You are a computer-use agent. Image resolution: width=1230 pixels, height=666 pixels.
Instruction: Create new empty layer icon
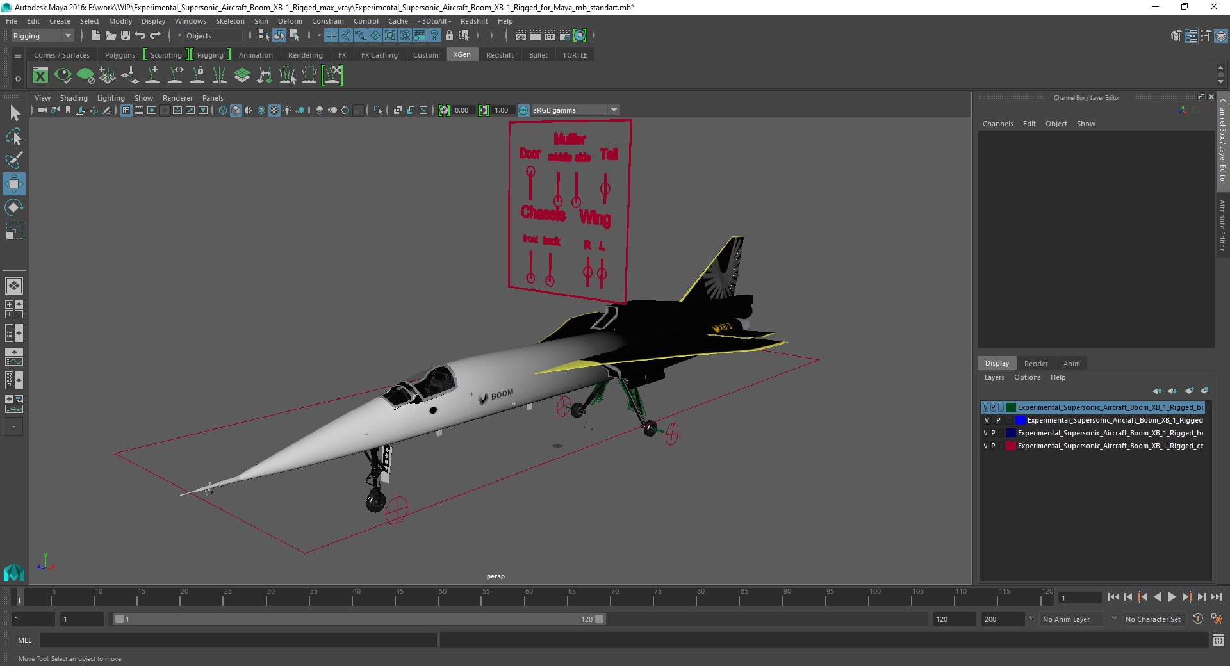point(1190,391)
